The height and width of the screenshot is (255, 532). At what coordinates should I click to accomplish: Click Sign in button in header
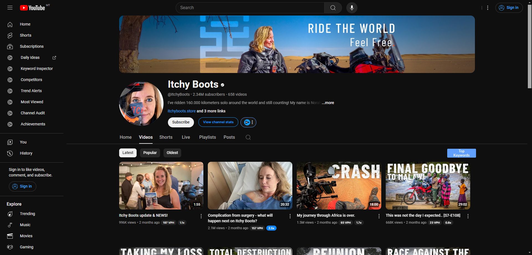point(509,8)
